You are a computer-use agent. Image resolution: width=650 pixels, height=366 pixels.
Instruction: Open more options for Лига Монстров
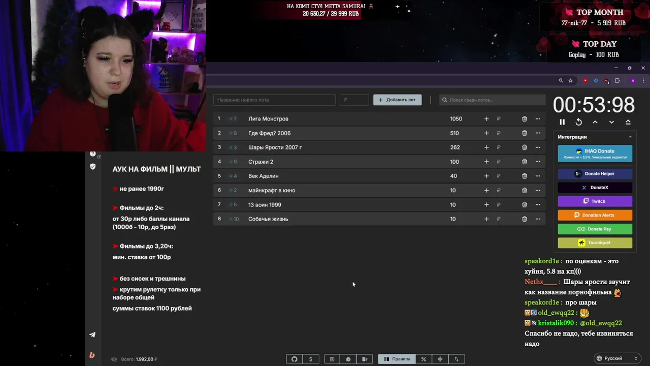538,119
